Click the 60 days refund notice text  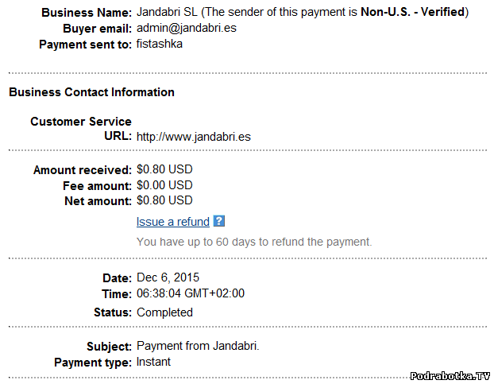pos(254,242)
